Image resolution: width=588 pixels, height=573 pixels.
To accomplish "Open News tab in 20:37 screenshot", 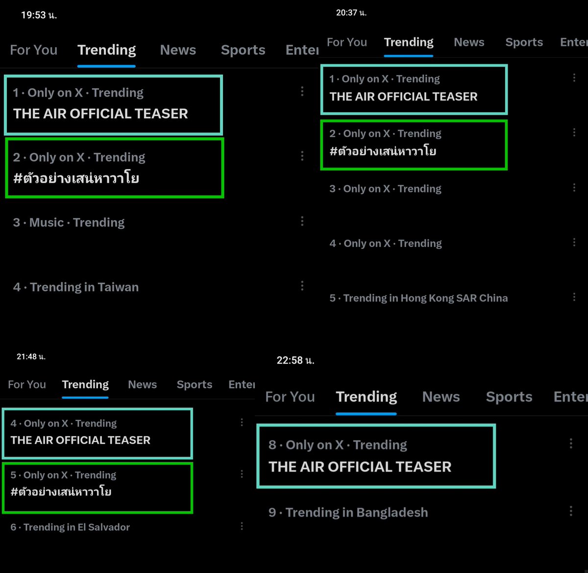I will (469, 42).
